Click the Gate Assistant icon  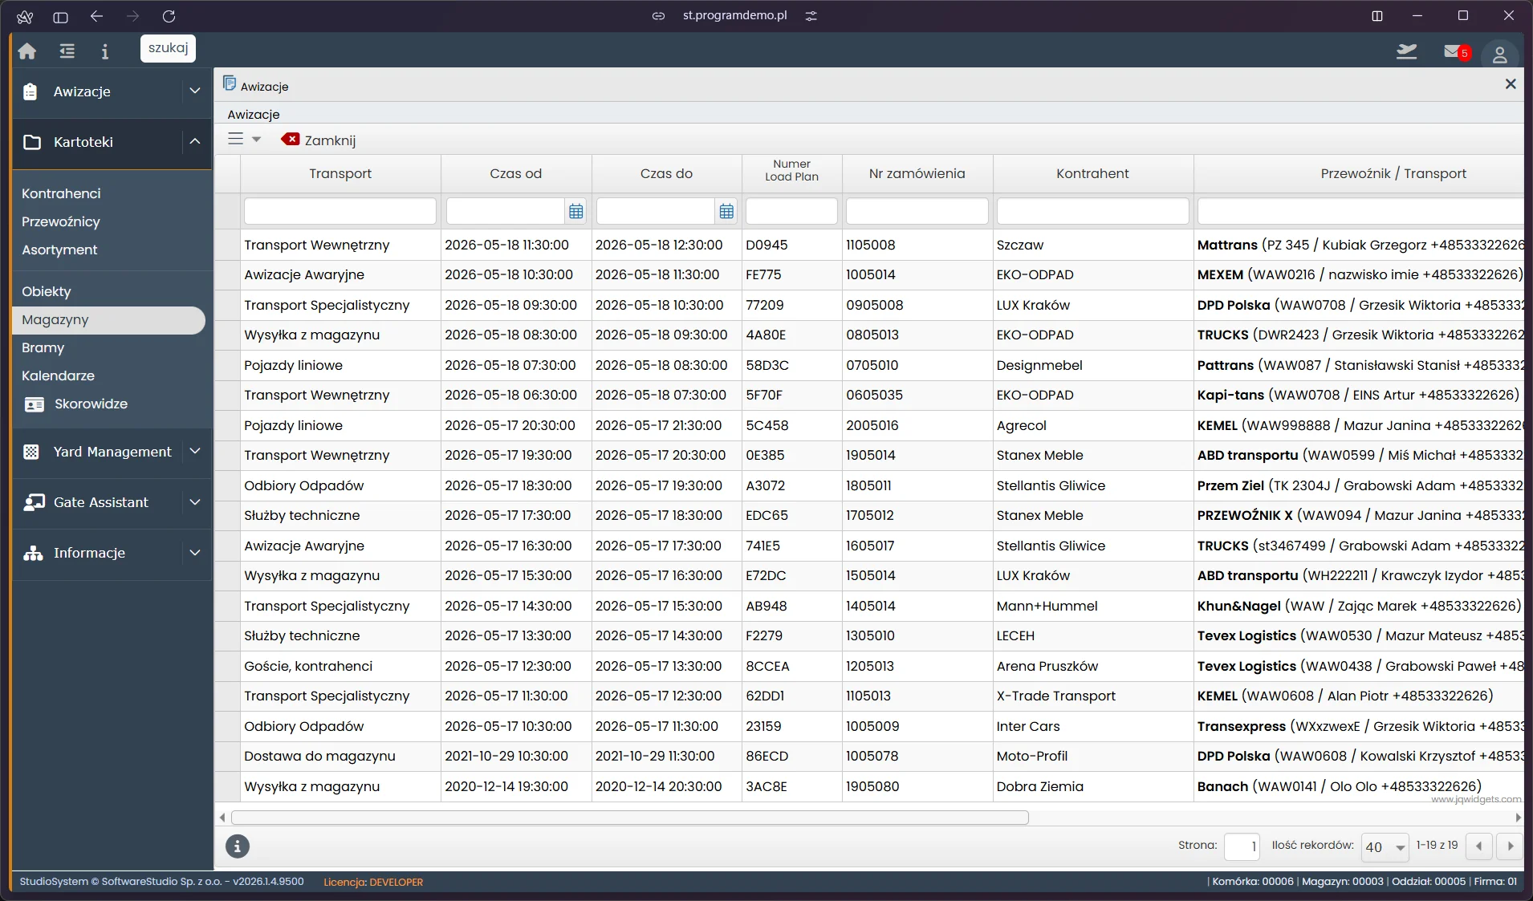[x=34, y=502]
